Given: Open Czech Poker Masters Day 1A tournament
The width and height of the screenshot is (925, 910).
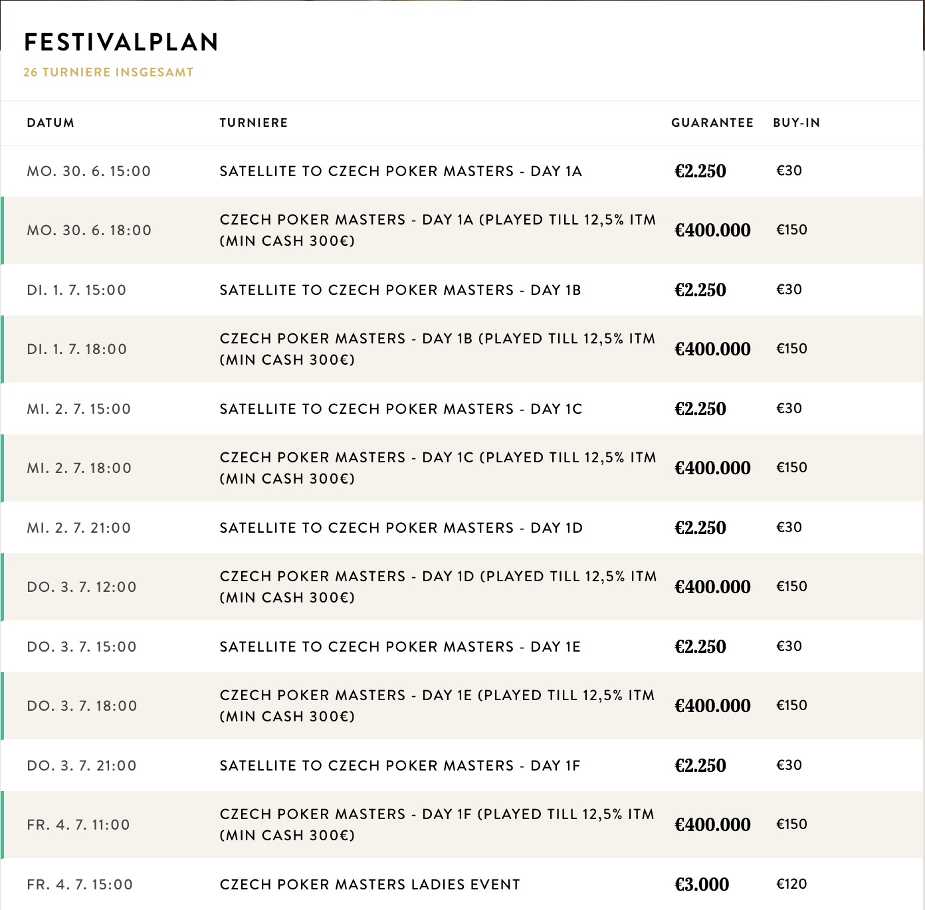Looking at the screenshot, I should point(437,230).
